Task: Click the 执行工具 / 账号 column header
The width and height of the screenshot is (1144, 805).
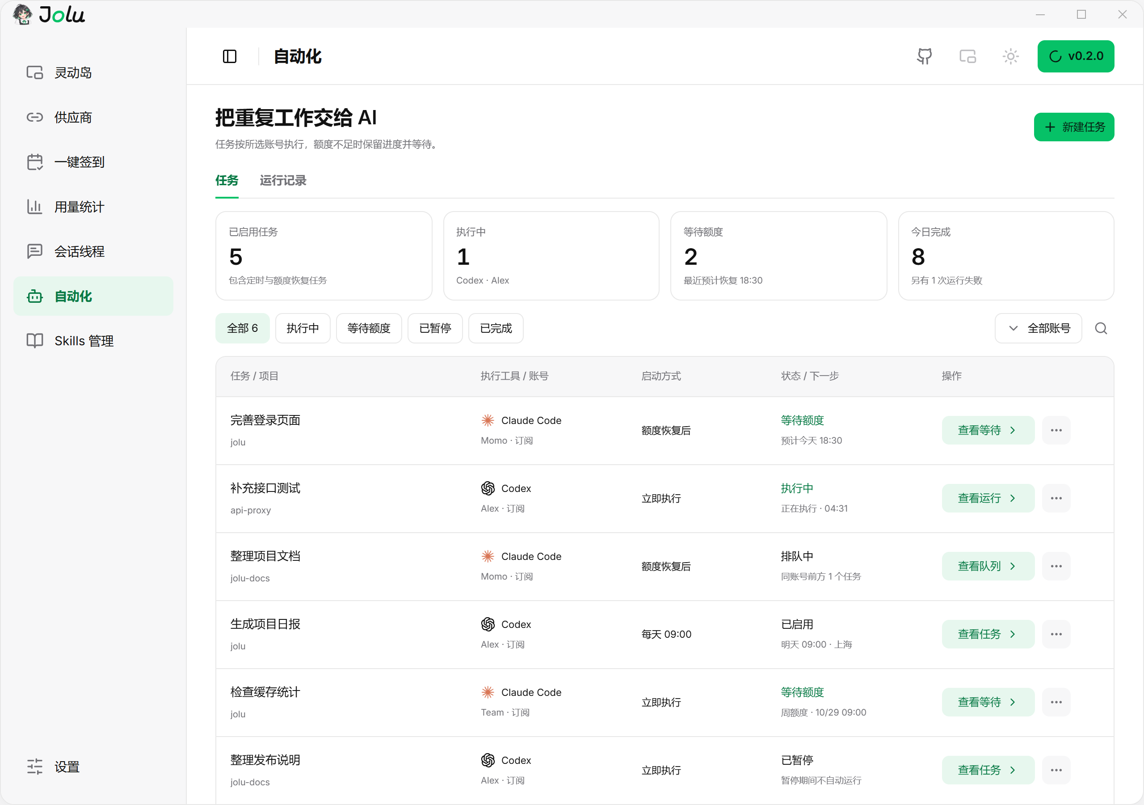Action: (x=514, y=376)
